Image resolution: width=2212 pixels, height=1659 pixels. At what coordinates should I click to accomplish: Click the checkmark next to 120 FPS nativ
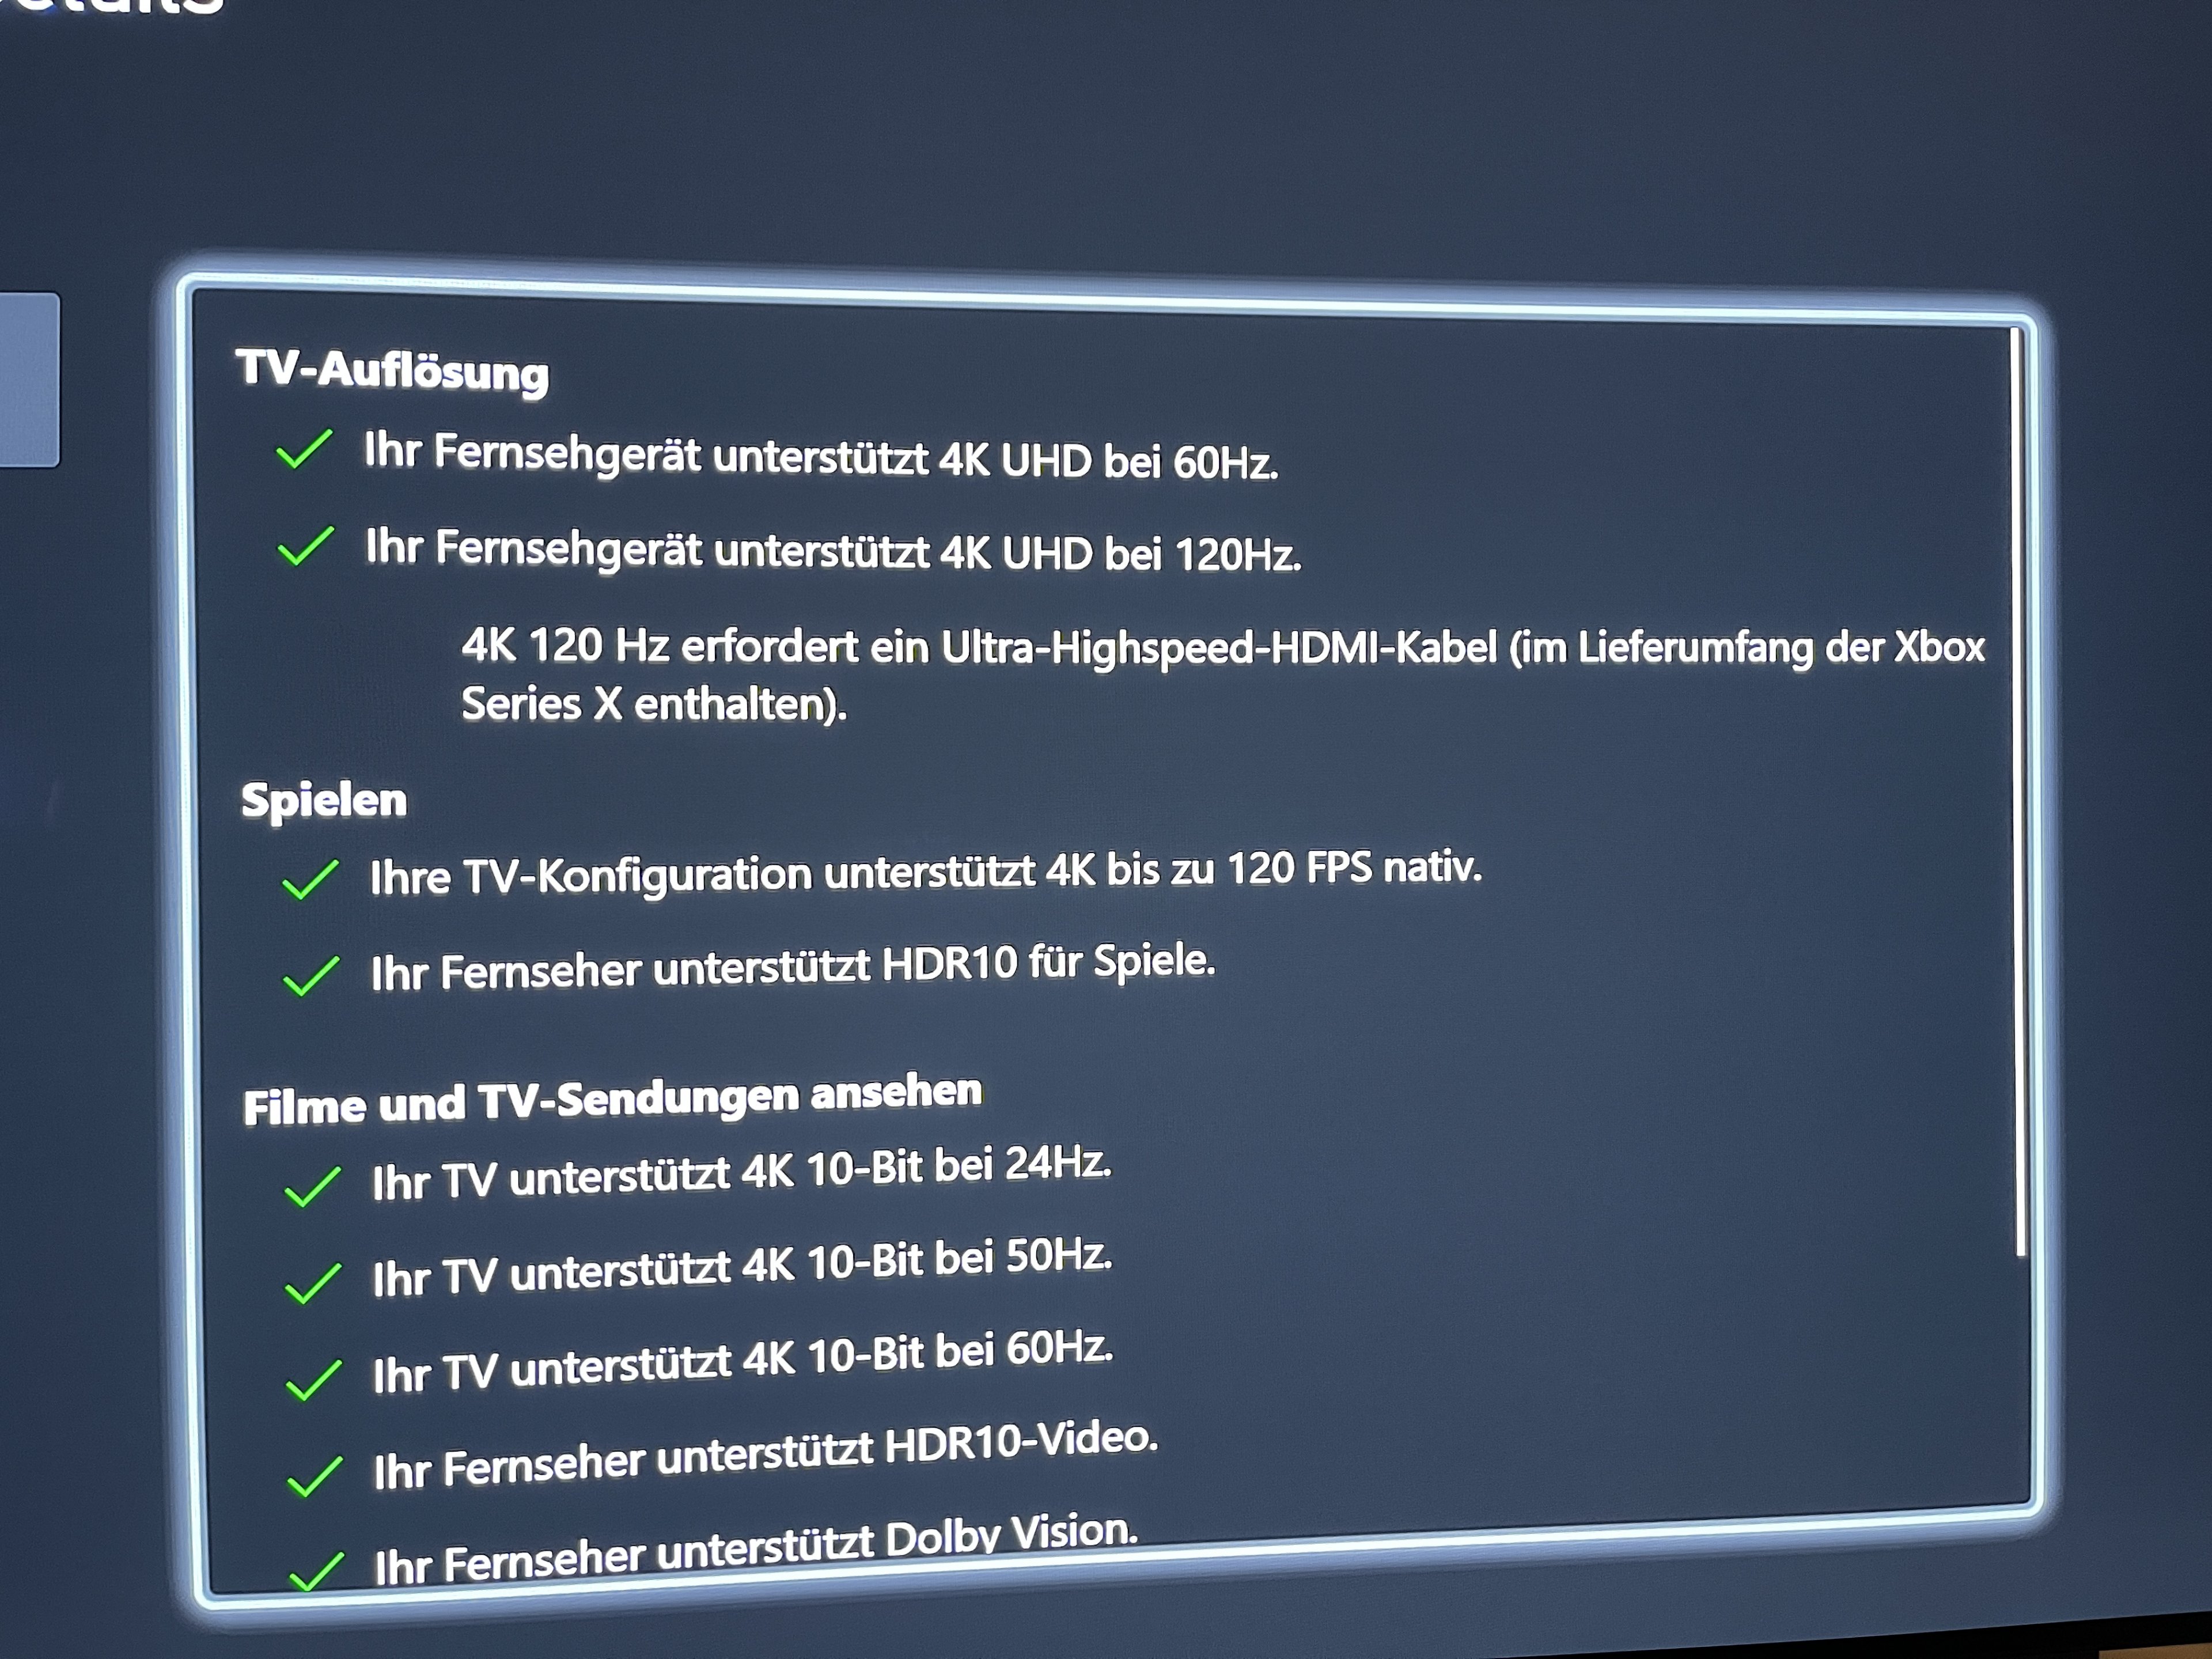click(310, 880)
